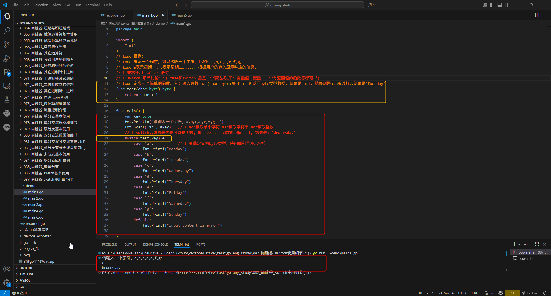Open the Help menu
The width and height of the screenshot is (551, 296).
(108, 5)
